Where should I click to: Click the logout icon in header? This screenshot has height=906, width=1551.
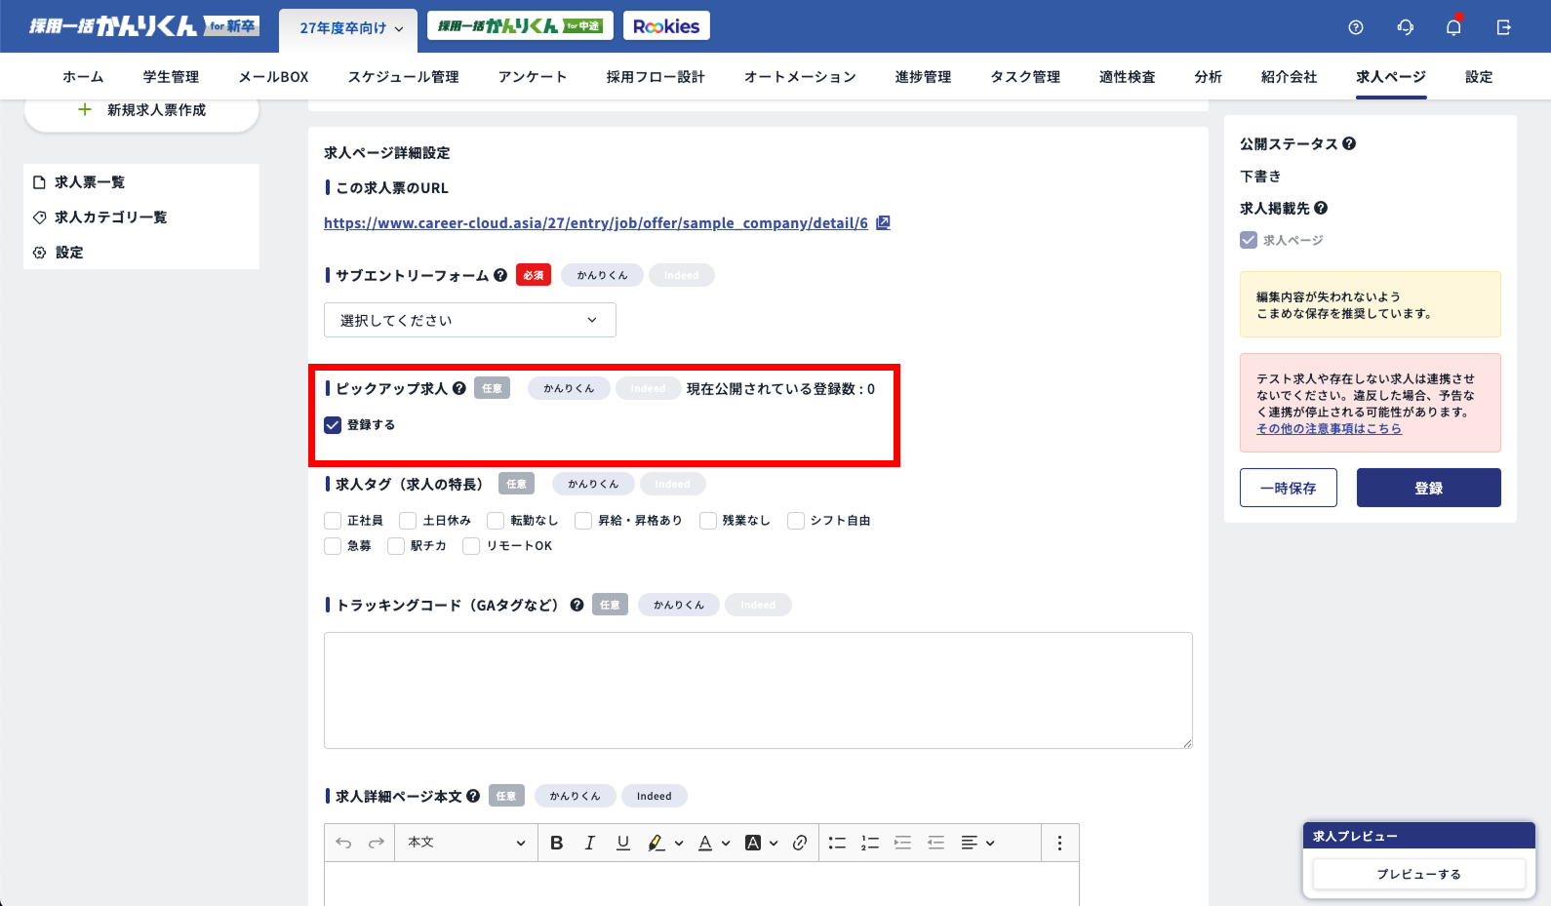coord(1503,27)
